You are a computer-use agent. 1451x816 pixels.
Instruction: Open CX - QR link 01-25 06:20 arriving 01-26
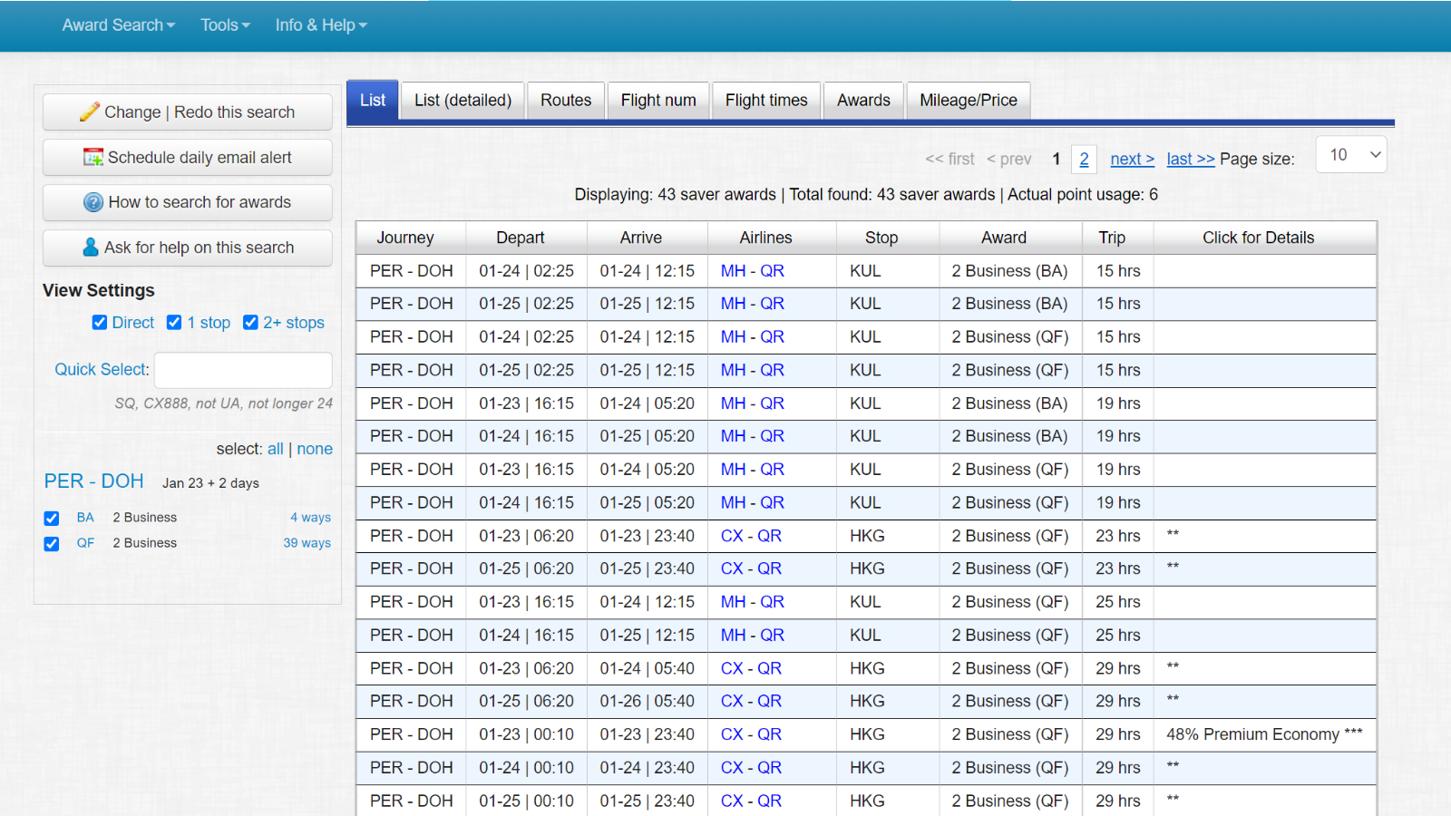click(751, 701)
